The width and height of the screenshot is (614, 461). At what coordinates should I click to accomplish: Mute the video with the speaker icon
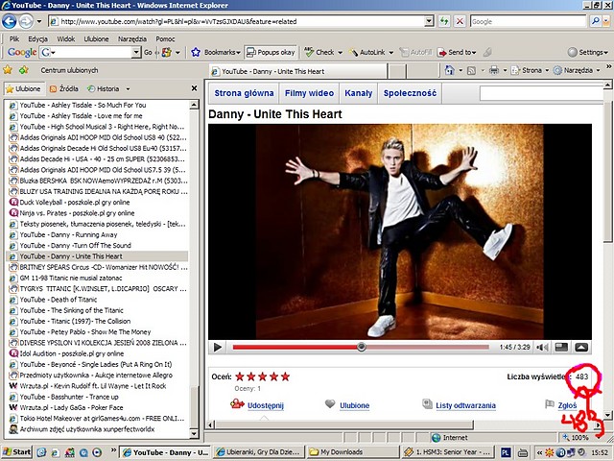tap(542, 347)
